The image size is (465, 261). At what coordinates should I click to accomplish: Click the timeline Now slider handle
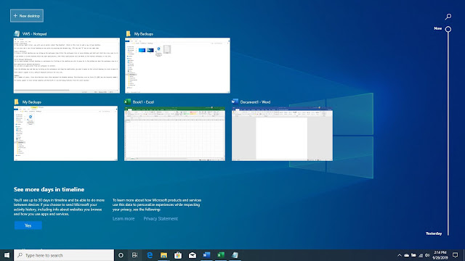[448, 29]
